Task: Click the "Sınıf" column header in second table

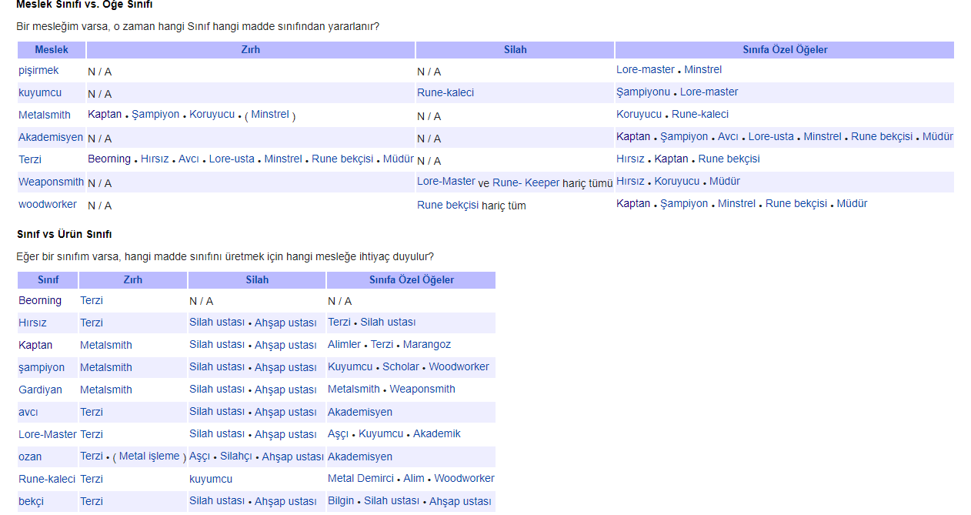Action: 48,280
